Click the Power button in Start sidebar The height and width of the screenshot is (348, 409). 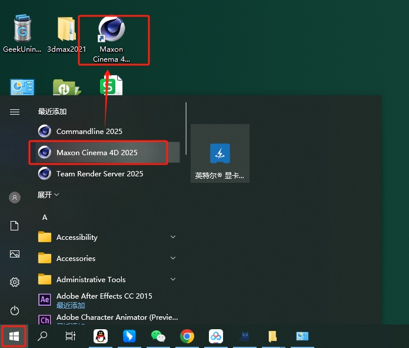pyautogui.click(x=15, y=310)
